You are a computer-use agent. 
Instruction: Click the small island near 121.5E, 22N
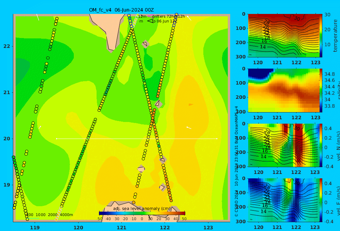point(145,44)
